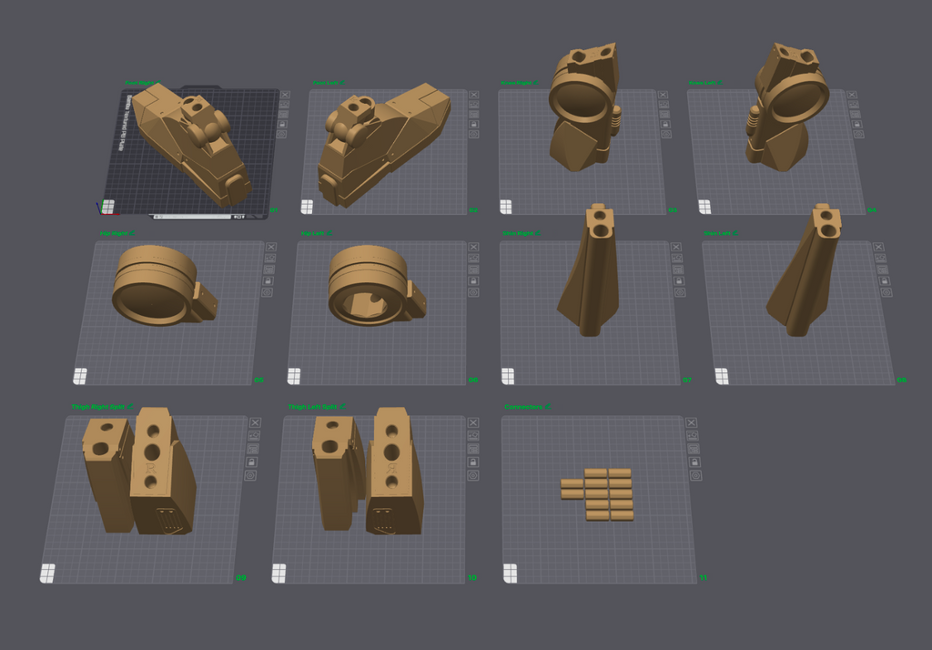Open plate settings for Thigh Left Split
Image resolution: width=932 pixels, height=650 pixels.
(x=473, y=476)
